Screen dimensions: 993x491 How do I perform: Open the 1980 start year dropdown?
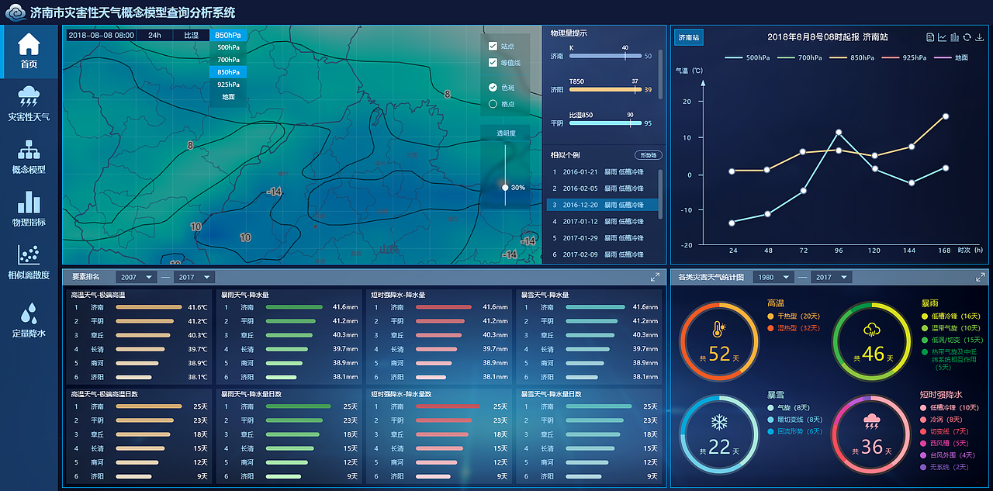point(773,277)
